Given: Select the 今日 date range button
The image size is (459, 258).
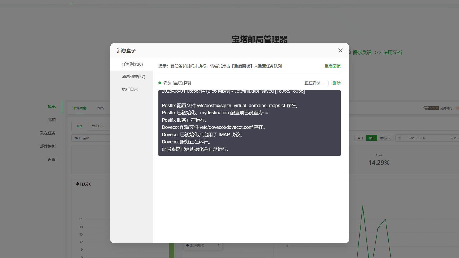Looking at the screenshot, I should 360,138.
